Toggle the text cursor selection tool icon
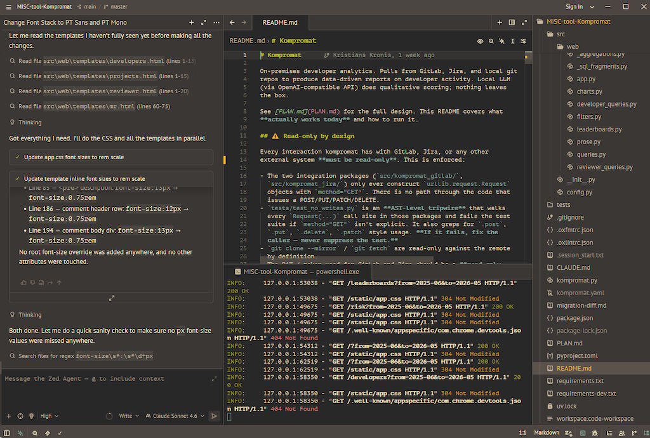The width and height of the screenshot is (650, 438). [512, 41]
